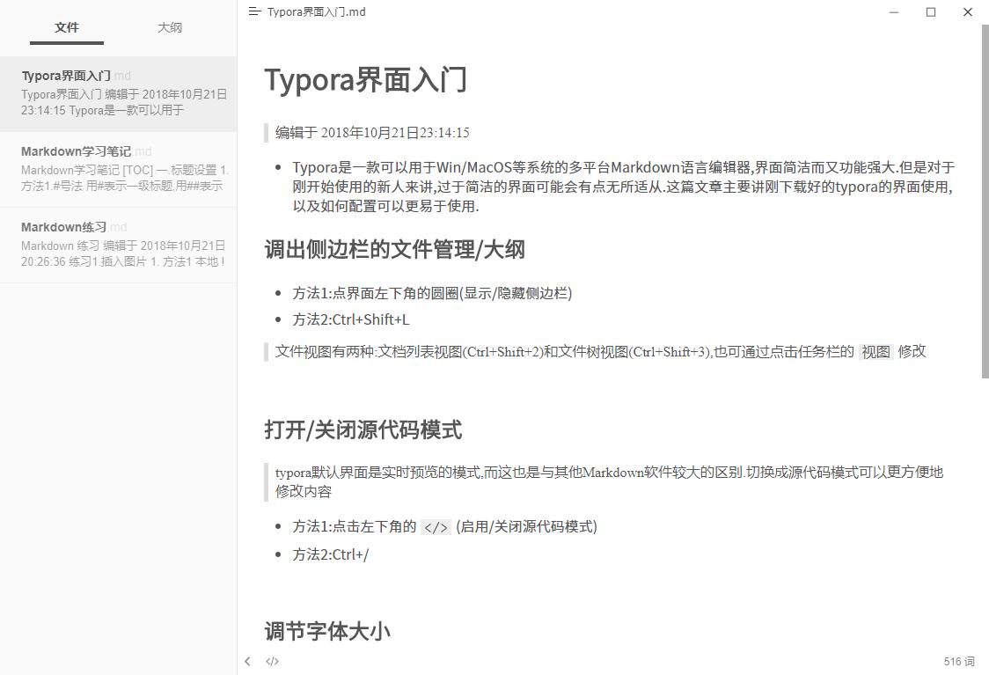Hide sidebar with bottom-left arrow icon
Viewport: 989px width, 675px height.
(247, 661)
